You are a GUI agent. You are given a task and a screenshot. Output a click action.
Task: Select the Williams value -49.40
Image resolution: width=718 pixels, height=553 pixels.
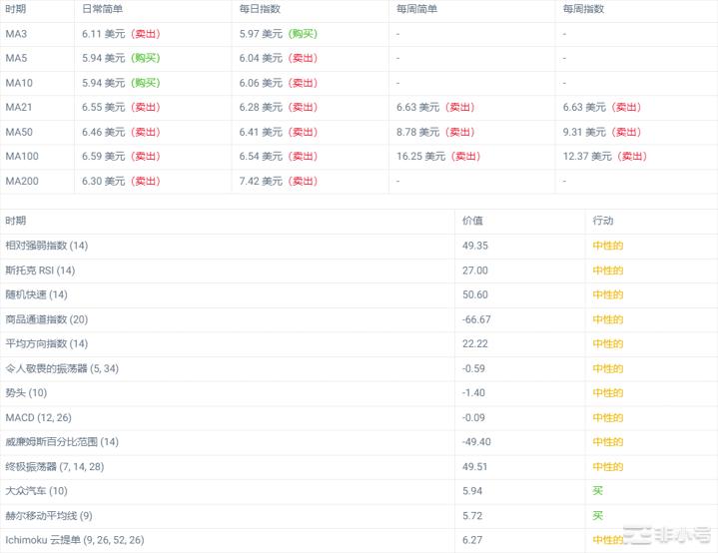click(x=476, y=442)
